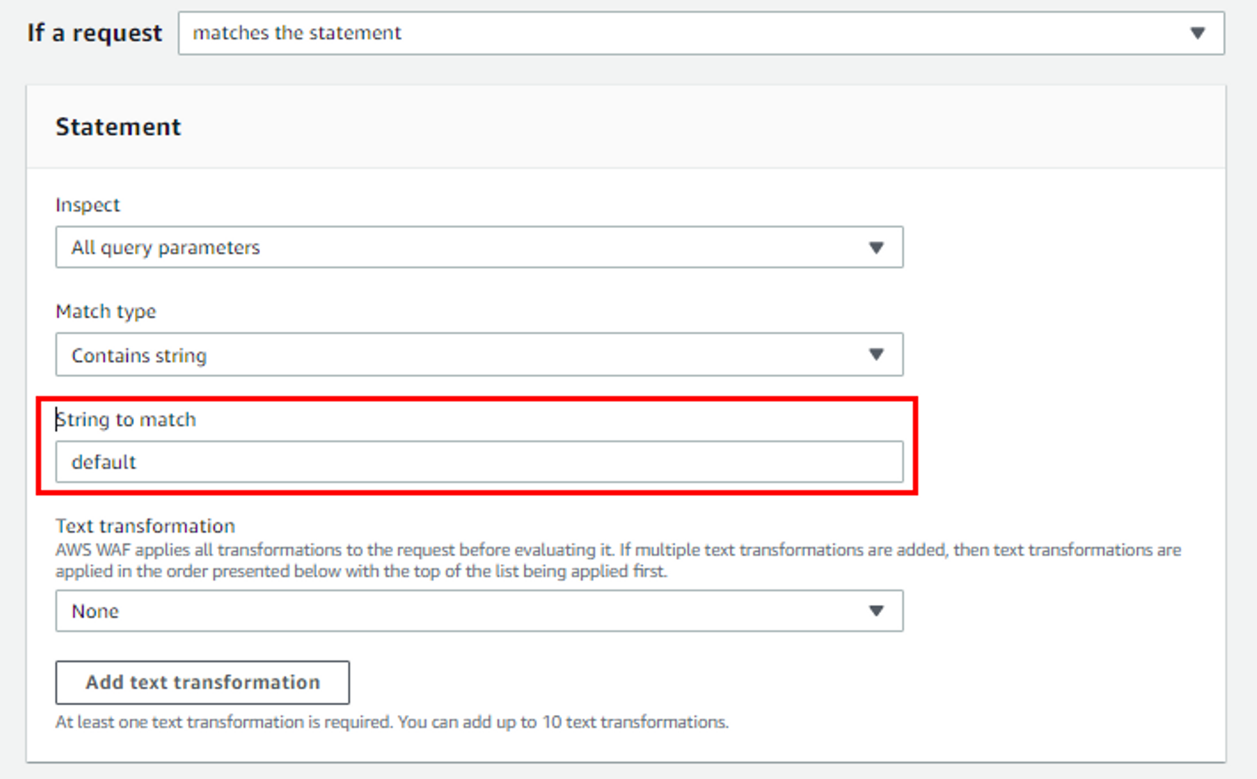Click the word 'default' in the input
This screenshot has height=779, width=1257.
[x=104, y=462]
